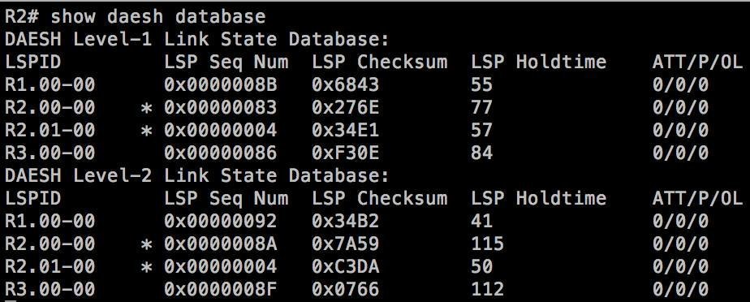
Task: Click sequence number 0x0000008A
Action: [x=221, y=244]
